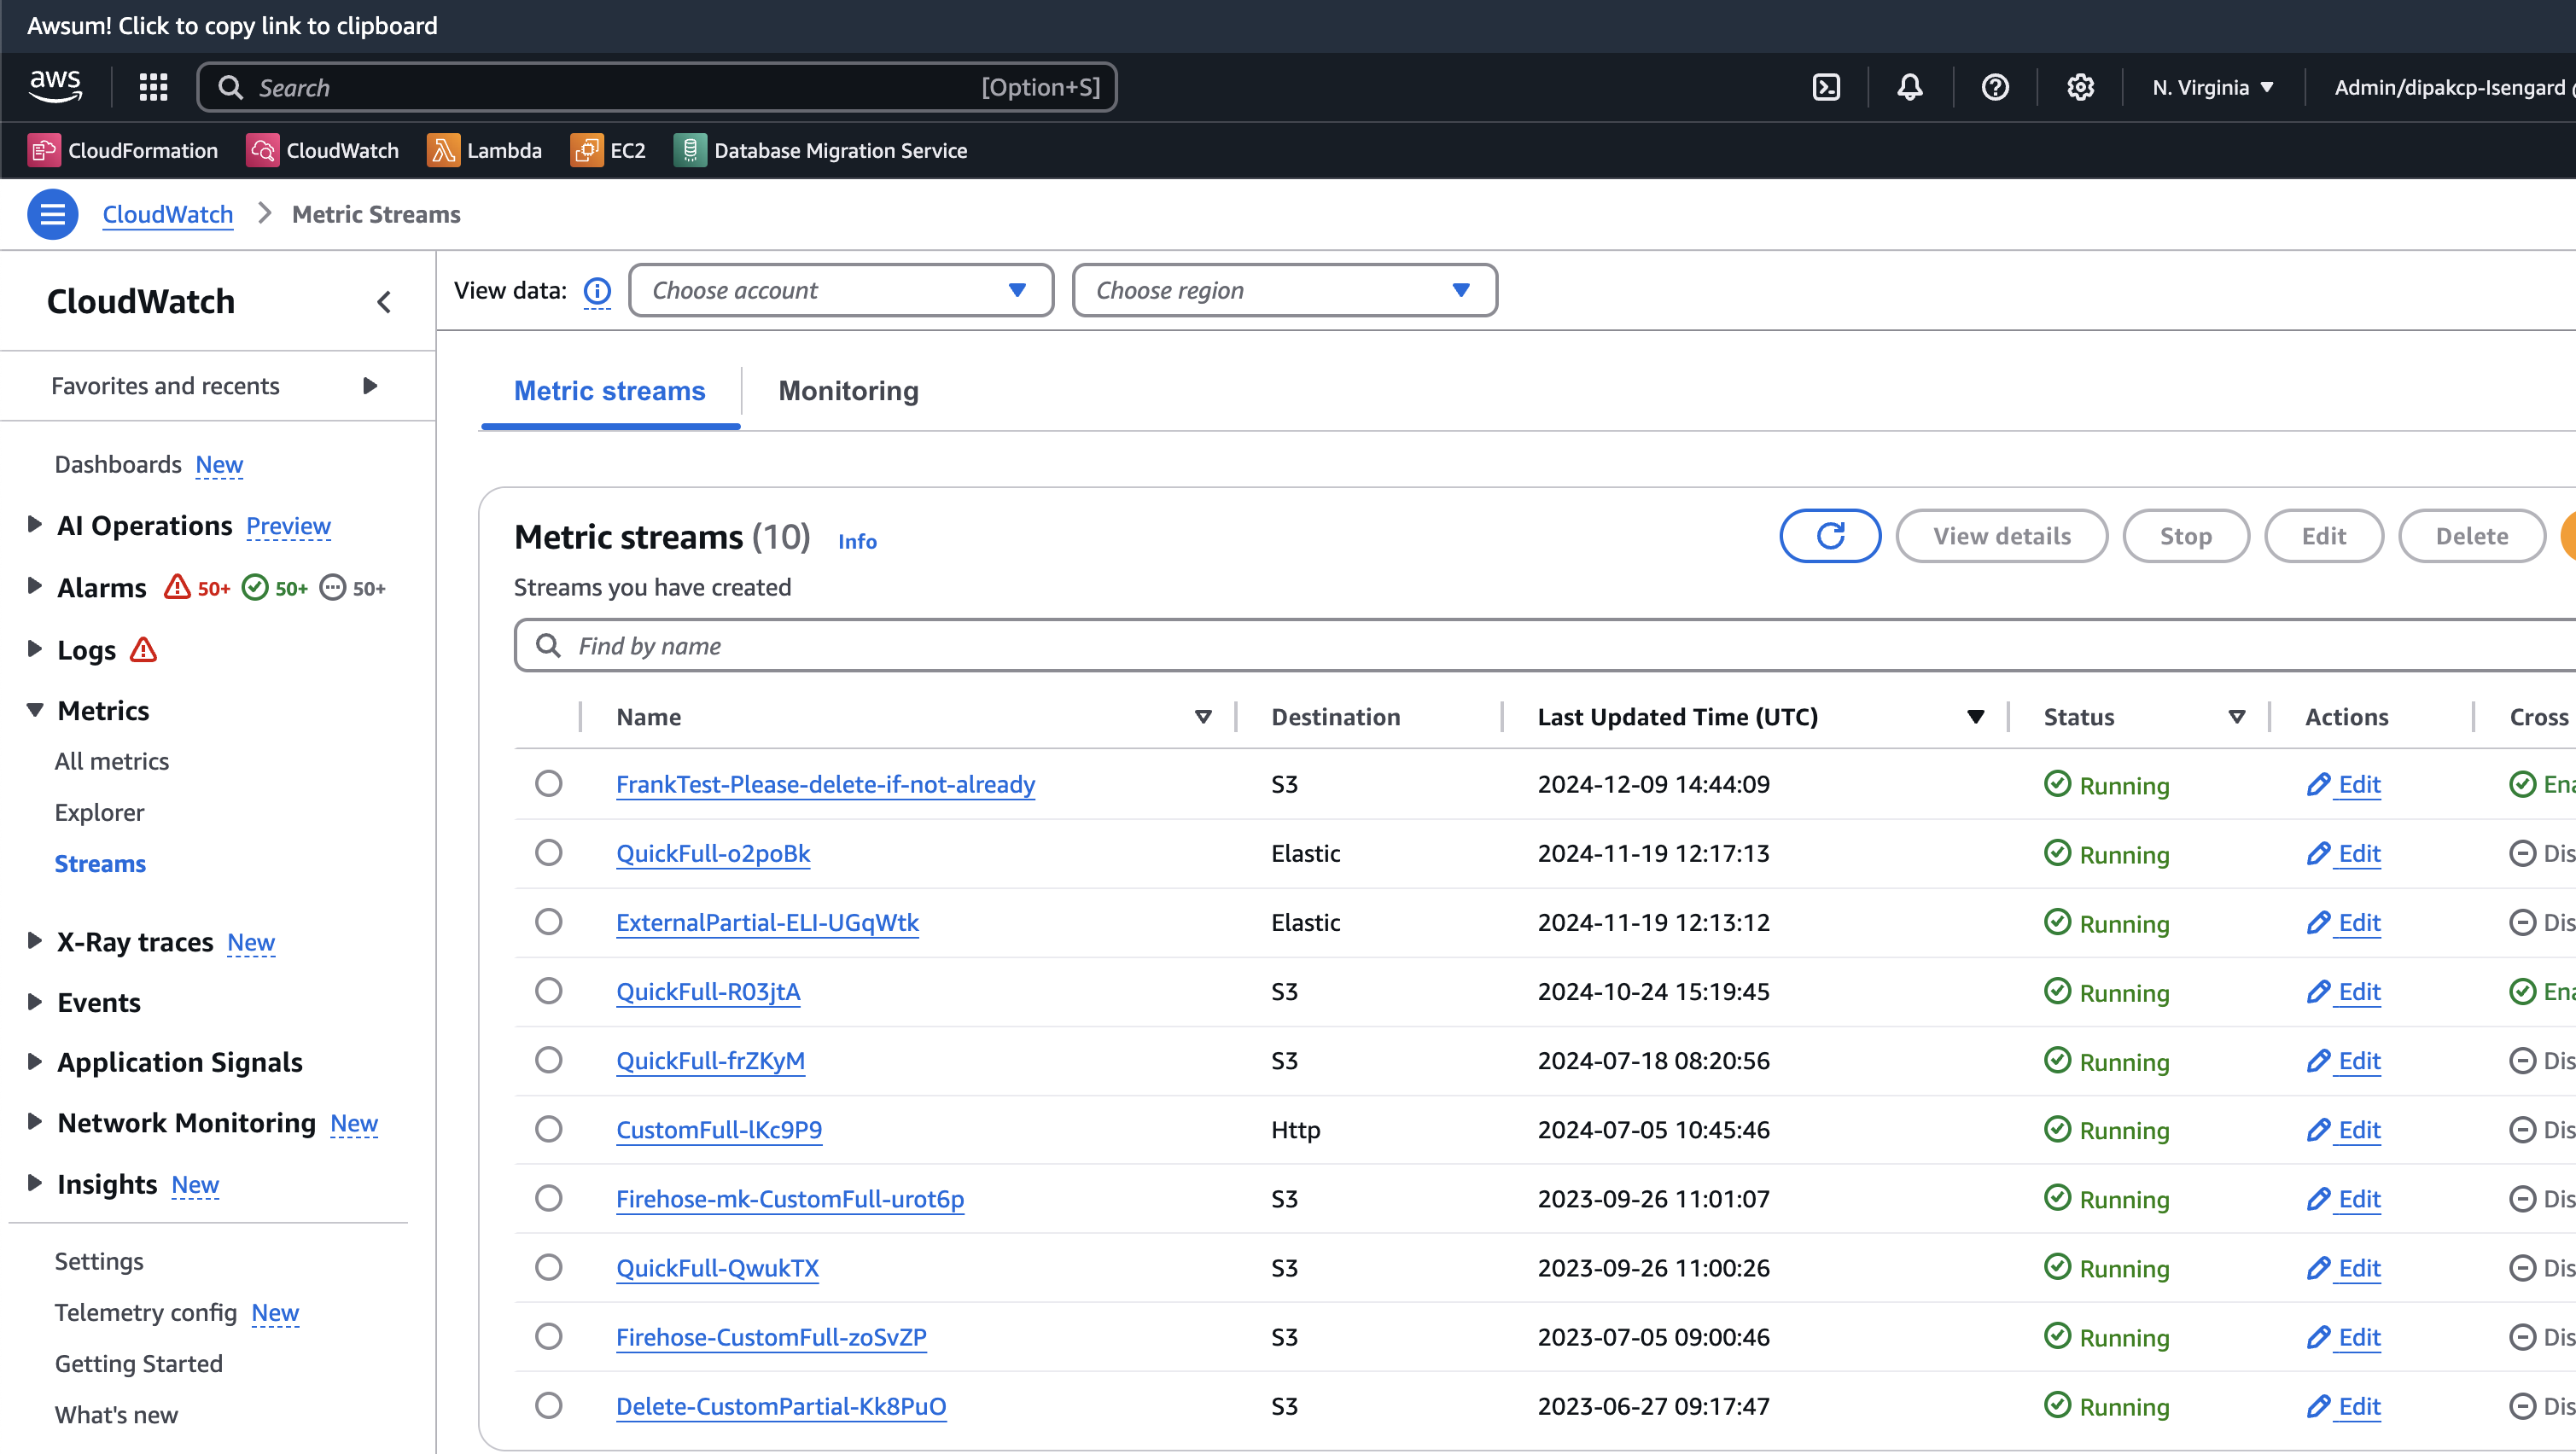Open Settings in sidebar

(99, 1261)
